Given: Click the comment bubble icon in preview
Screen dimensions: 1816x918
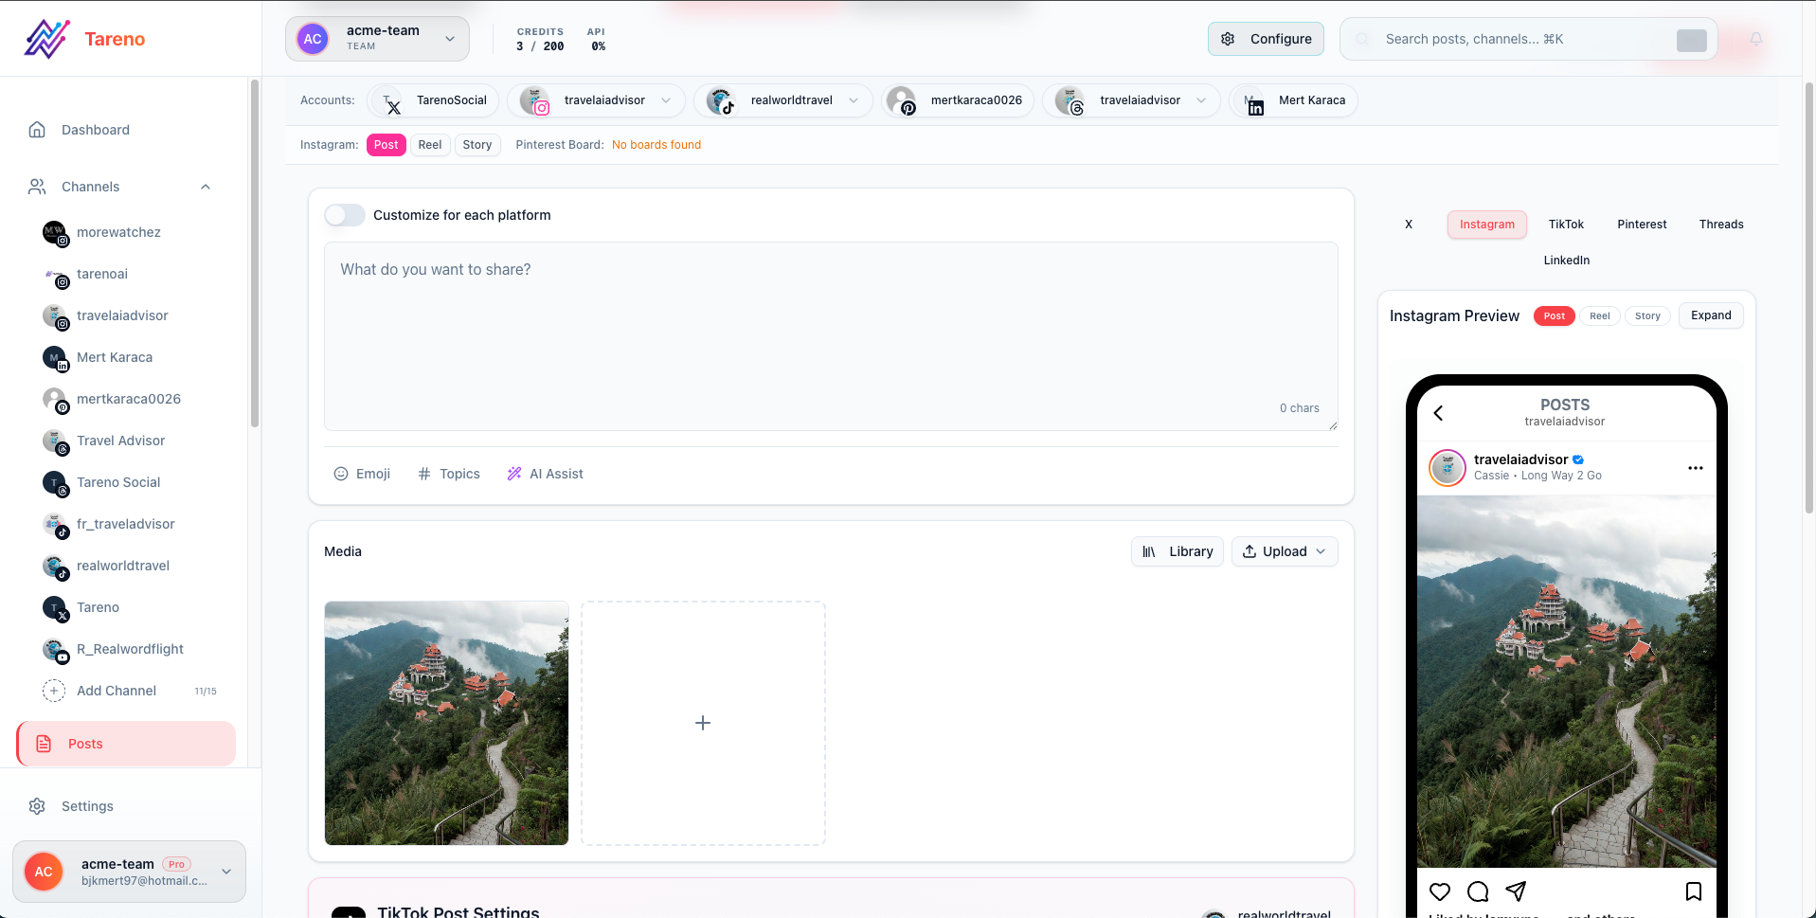Looking at the screenshot, I should coord(1477,891).
